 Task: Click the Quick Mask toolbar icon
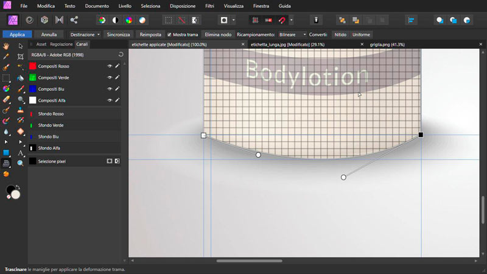tap(224, 20)
